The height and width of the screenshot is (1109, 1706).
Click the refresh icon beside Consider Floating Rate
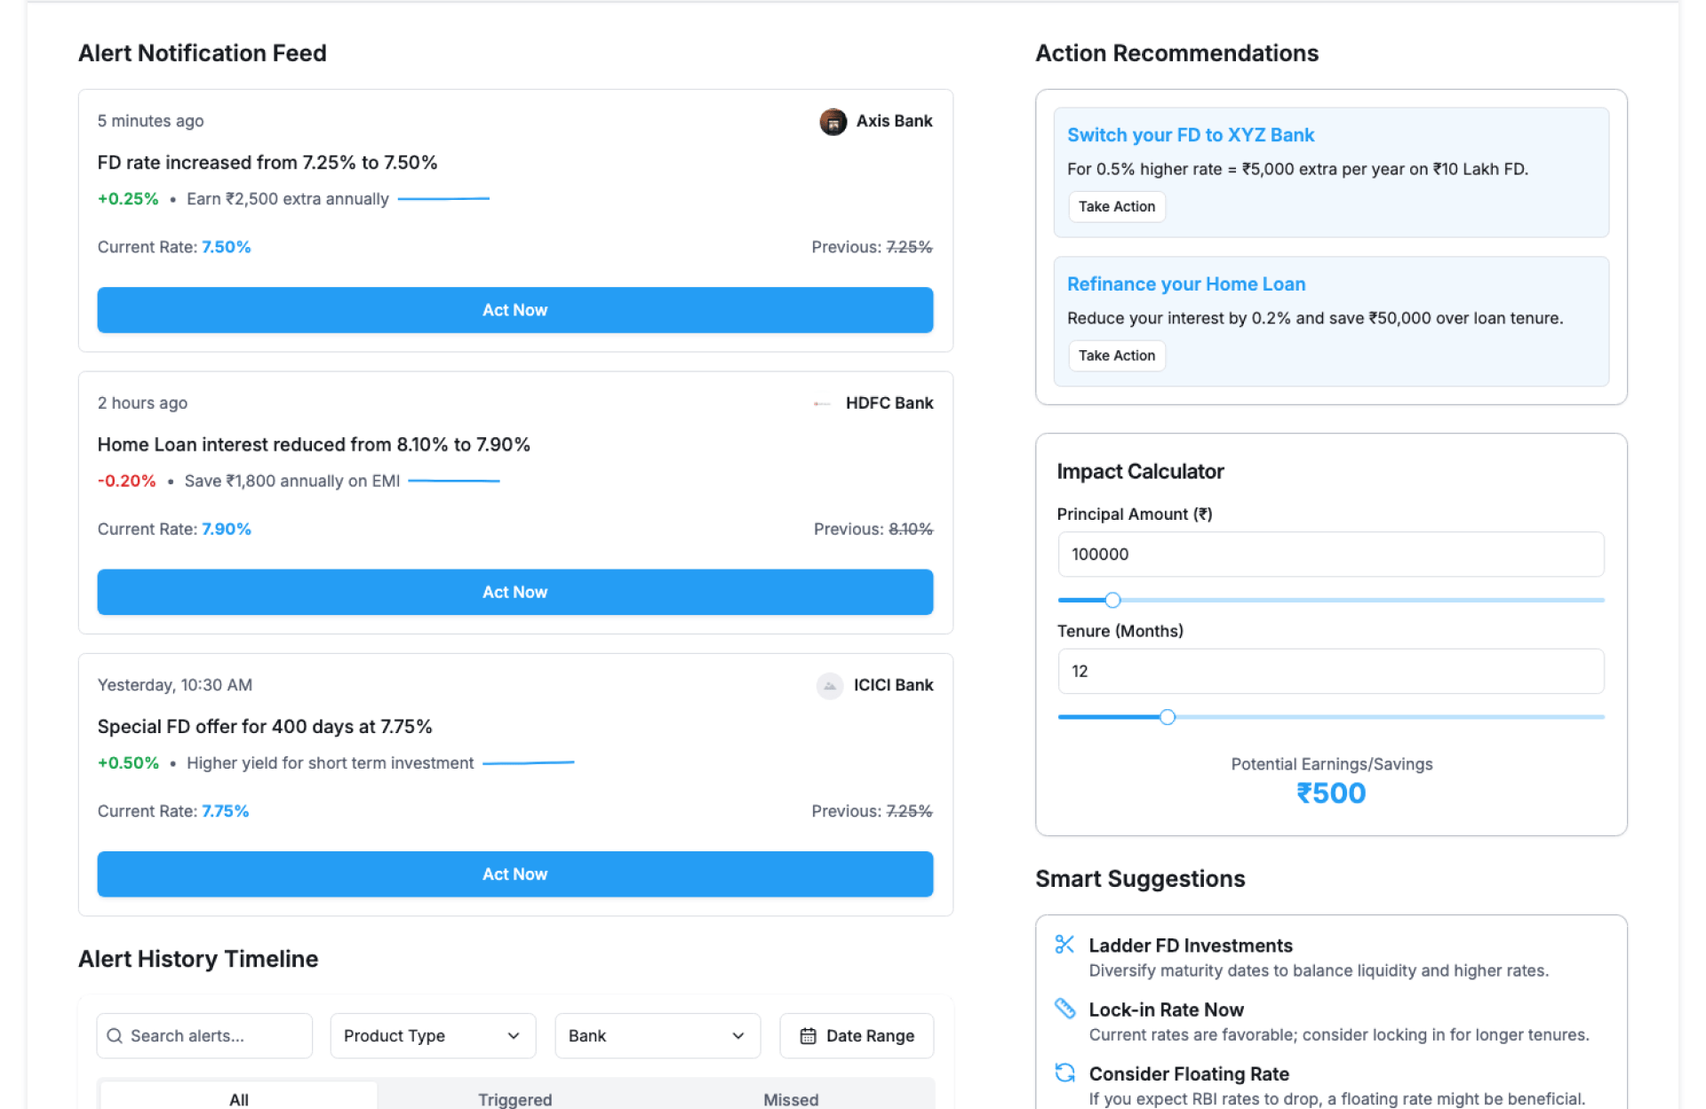tap(1064, 1073)
